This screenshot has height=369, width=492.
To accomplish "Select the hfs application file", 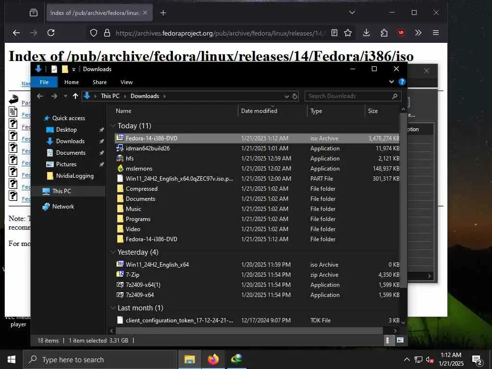I will [x=130, y=159].
